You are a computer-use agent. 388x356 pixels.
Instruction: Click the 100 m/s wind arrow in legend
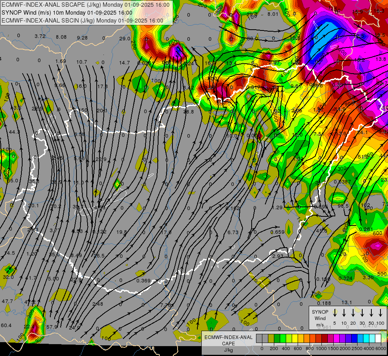(x=380, y=313)
